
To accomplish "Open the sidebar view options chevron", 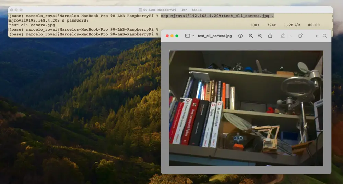I will point(193,36).
